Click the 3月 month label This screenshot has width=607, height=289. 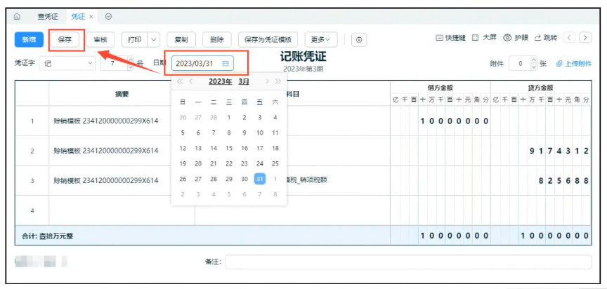[x=244, y=82]
